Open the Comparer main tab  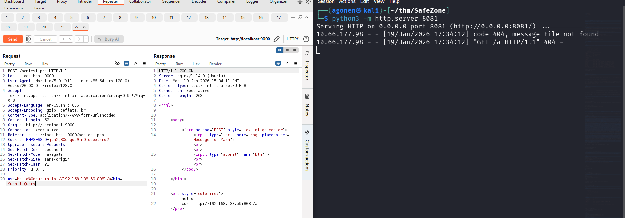pyautogui.click(x=226, y=2)
